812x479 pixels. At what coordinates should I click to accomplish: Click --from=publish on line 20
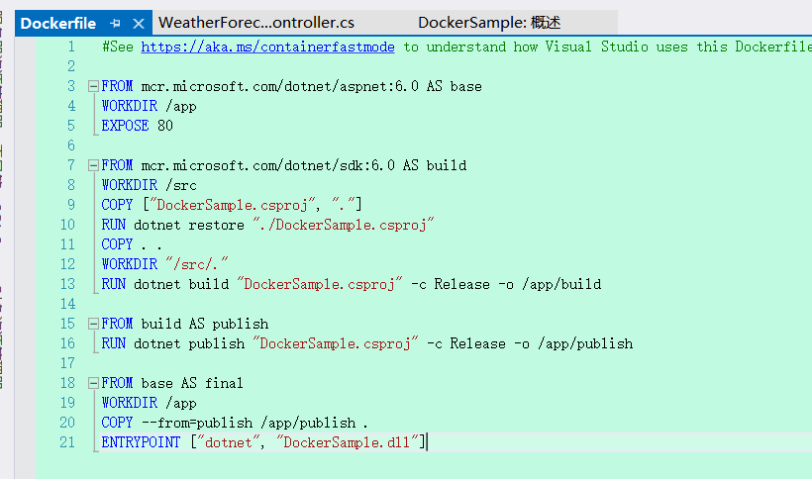tap(197, 424)
